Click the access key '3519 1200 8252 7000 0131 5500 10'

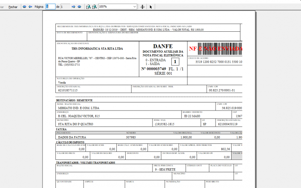[x=219, y=62]
